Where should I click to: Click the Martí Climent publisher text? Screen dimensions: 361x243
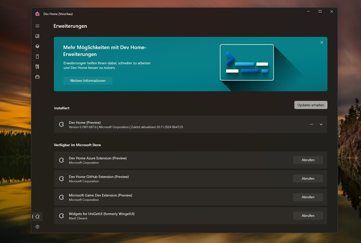78,218
